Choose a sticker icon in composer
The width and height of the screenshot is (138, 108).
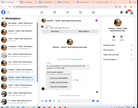tap(50, 101)
